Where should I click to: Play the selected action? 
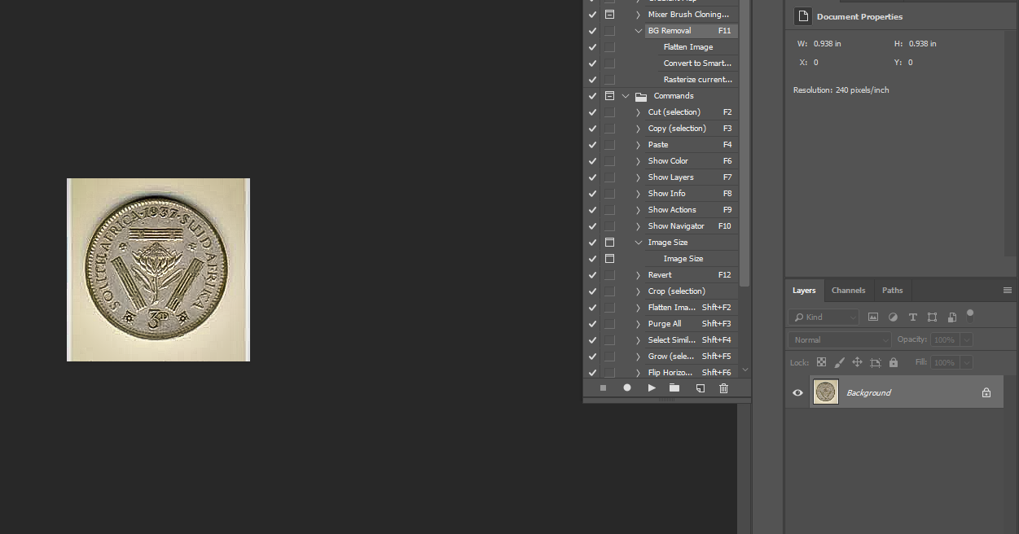click(652, 388)
